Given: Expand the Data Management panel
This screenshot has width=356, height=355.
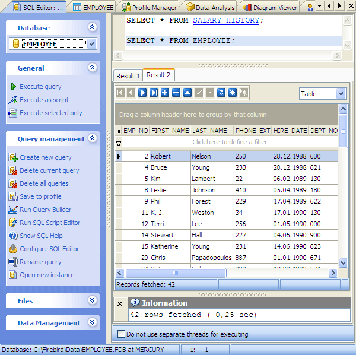Looking at the screenshot, I should pos(92,322).
